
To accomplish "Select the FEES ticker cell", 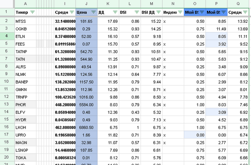I will (x=25, y=44).
